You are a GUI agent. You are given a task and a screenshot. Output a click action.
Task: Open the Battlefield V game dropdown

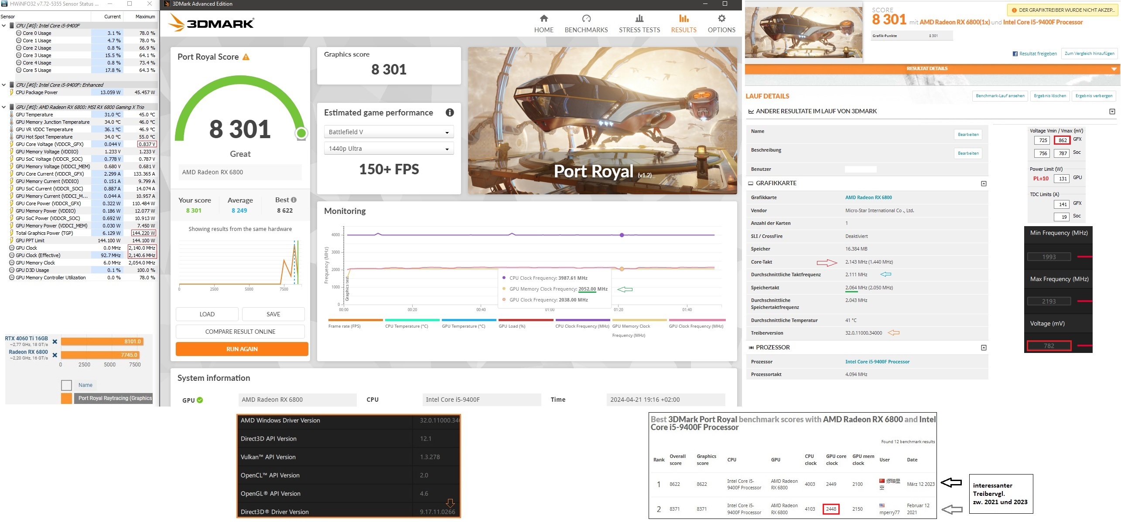[x=389, y=132]
